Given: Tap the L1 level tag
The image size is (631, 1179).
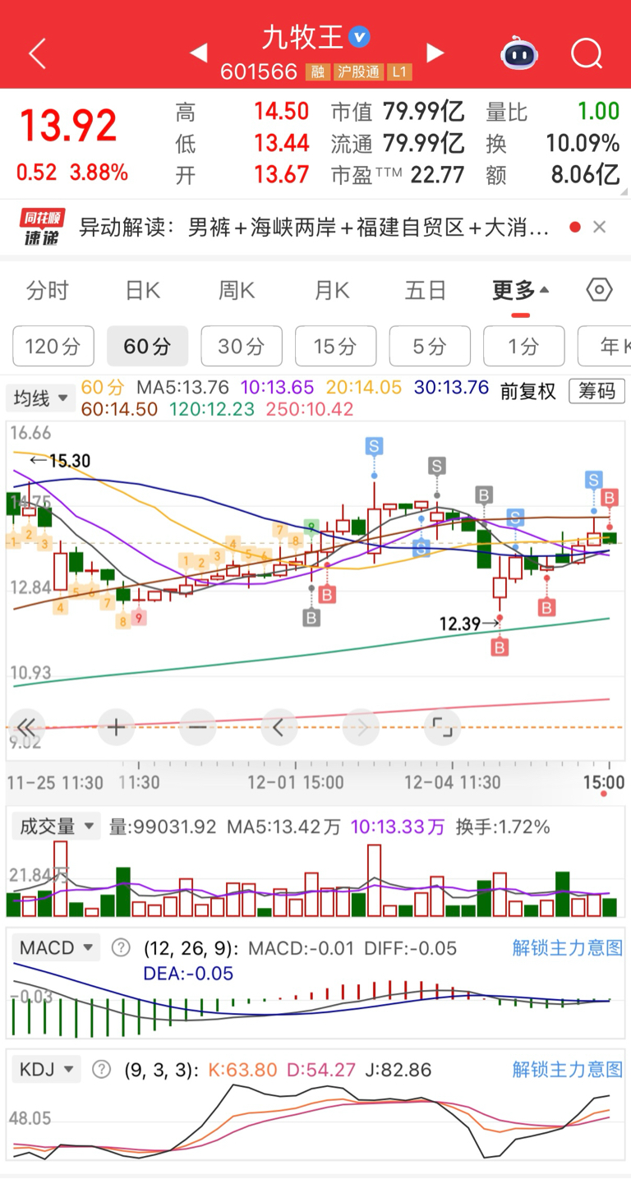Looking at the screenshot, I should tap(399, 72).
